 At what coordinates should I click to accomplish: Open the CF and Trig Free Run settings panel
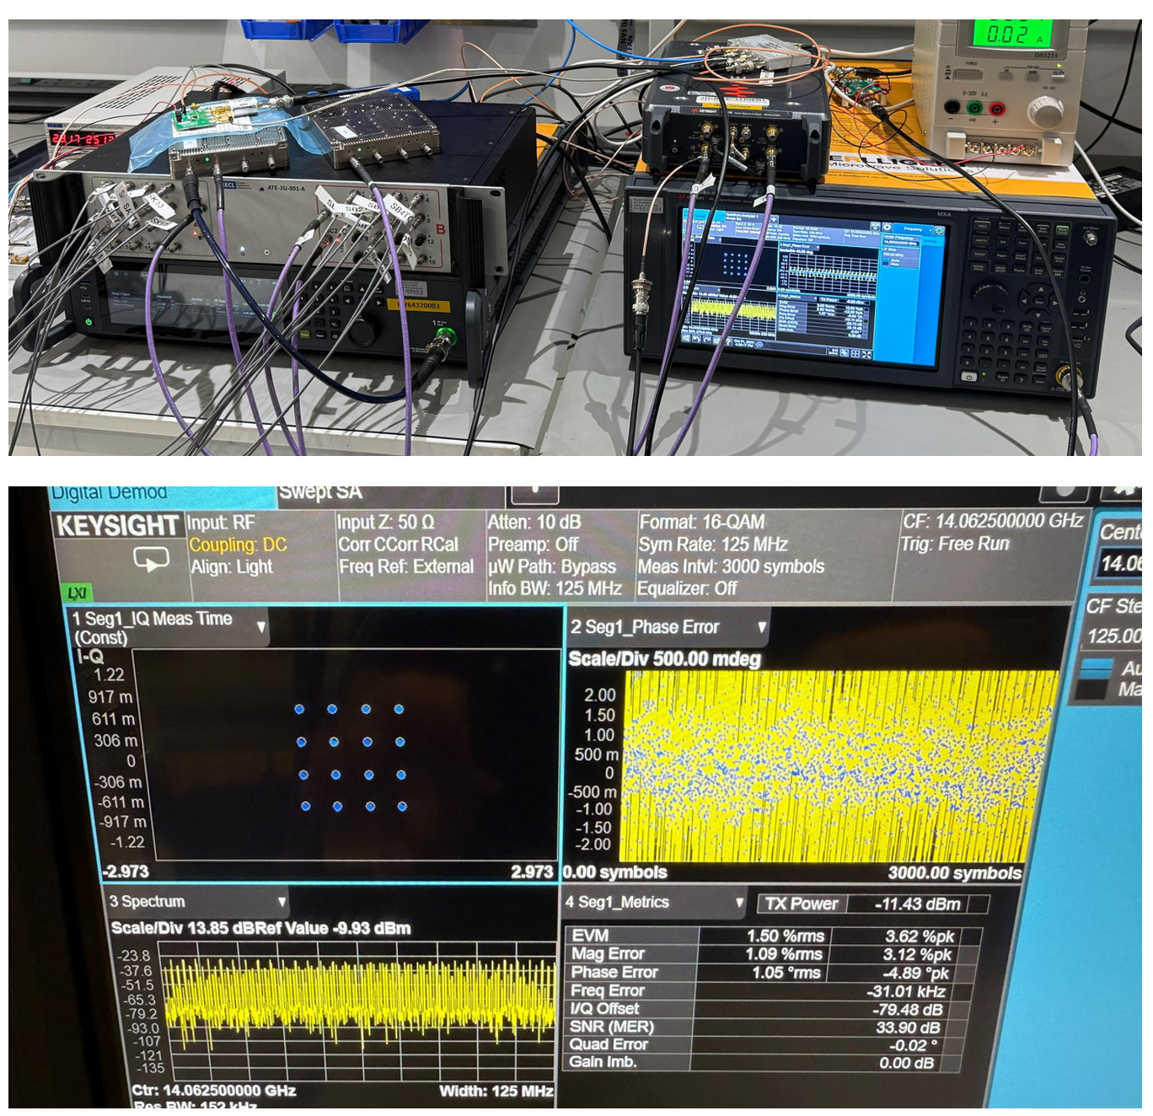tap(990, 533)
